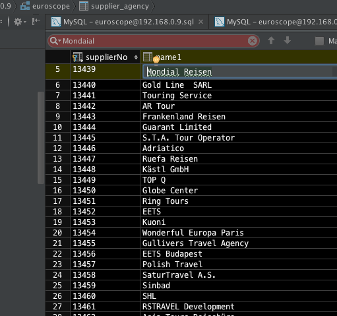Screen dimensions: 337x316
Task: Toggle the Match Case checkbox
Action: 319,41
